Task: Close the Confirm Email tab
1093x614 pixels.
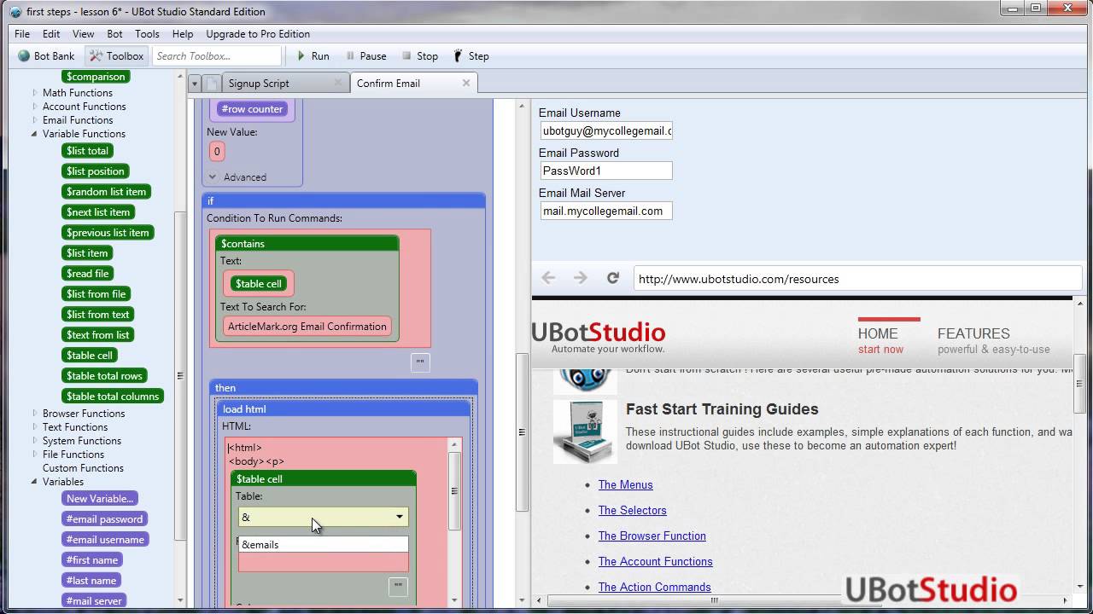Action: [x=466, y=83]
